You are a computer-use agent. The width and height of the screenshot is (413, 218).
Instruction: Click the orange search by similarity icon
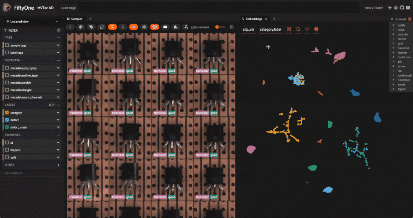(x=112, y=27)
